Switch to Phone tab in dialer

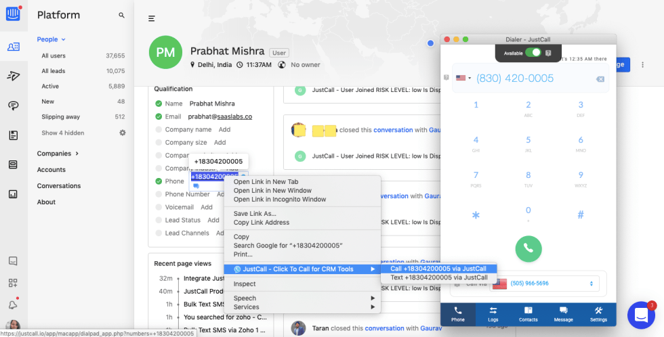[x=458, y=315]
